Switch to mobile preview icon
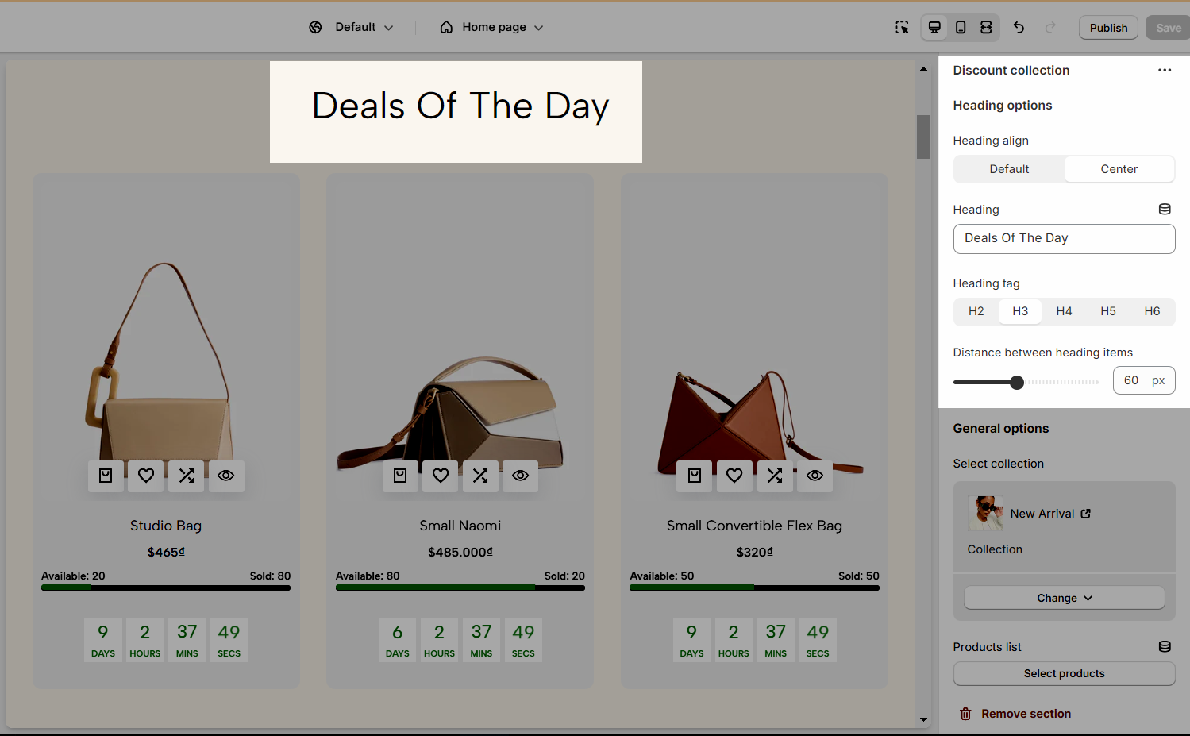Image resolution: width=1190 pixels, height=736 pixels. pyautogui.click(x=961, y=27)
